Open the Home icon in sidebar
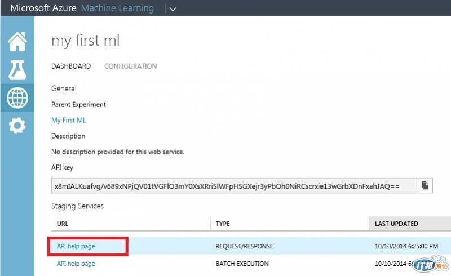451x276 pixels. coord(17,41)
